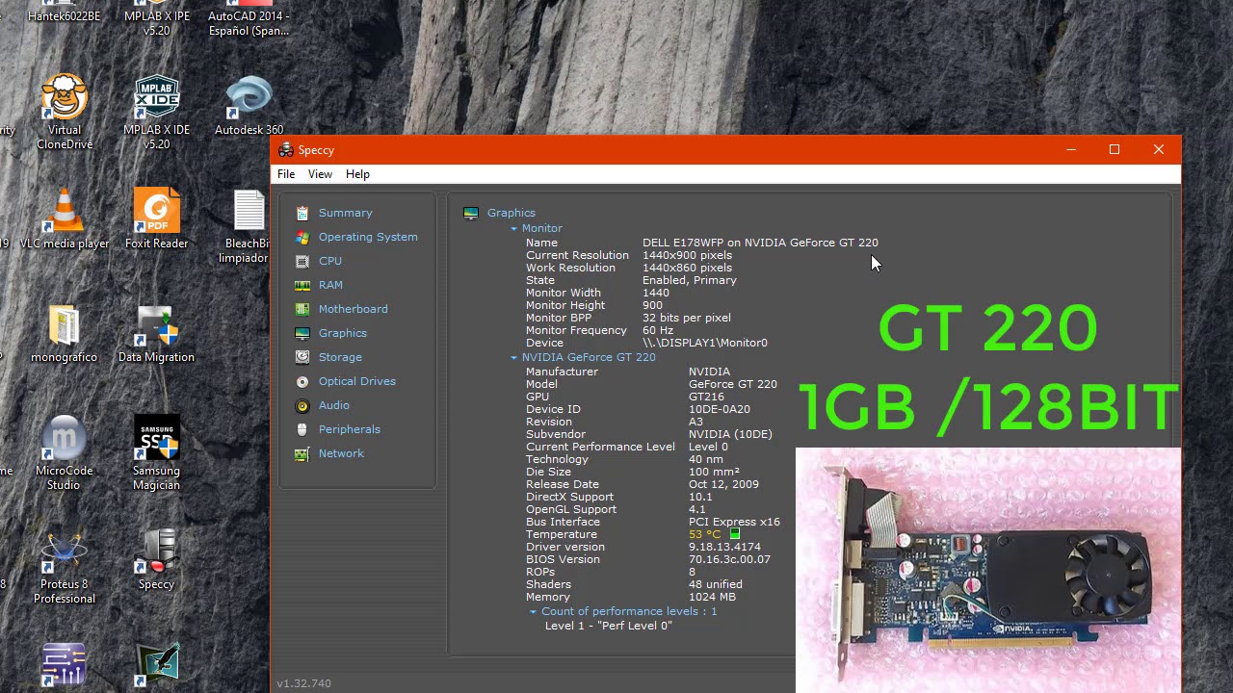
Task: Click the RAM module icon in sidebar
Action: pyautogui.click(x=302, y=285)
